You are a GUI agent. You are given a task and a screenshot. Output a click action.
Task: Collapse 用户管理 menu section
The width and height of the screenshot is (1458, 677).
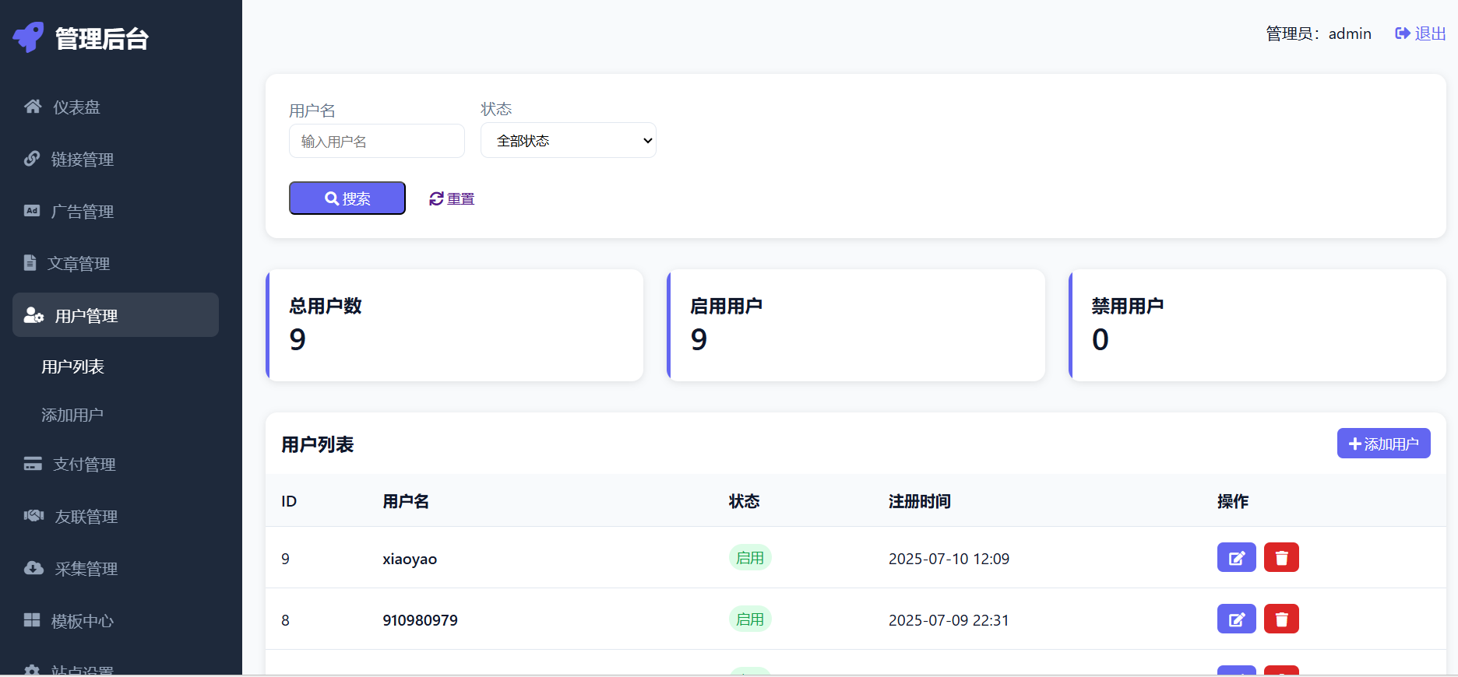(x=115, y=315)
